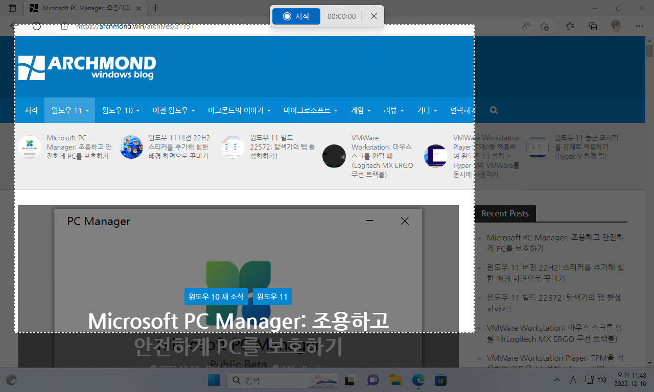This screenshot has height=392, width=654.
Task: Open the 윈도우 11 둥근 모서리 article link
Action: 587,147
